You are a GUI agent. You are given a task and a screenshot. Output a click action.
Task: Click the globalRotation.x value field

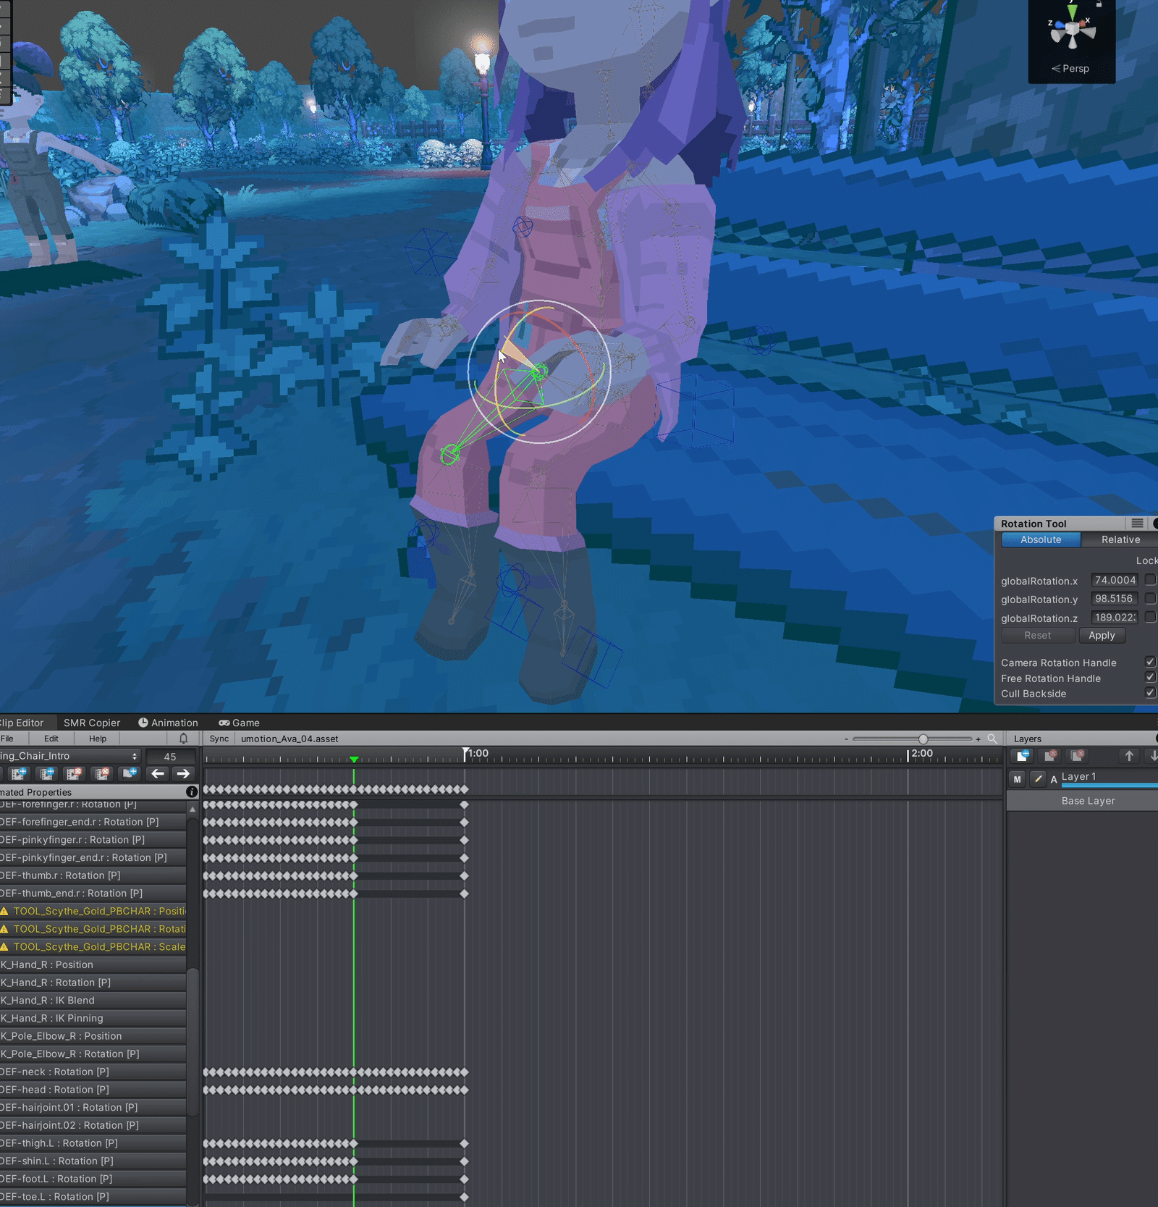pos(1115,580)
